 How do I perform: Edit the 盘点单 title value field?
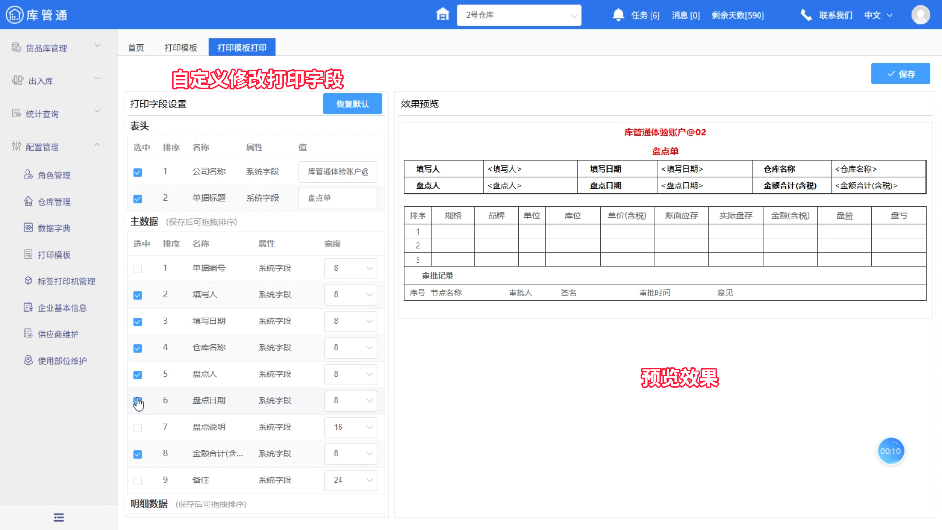(x=338, y=198)
